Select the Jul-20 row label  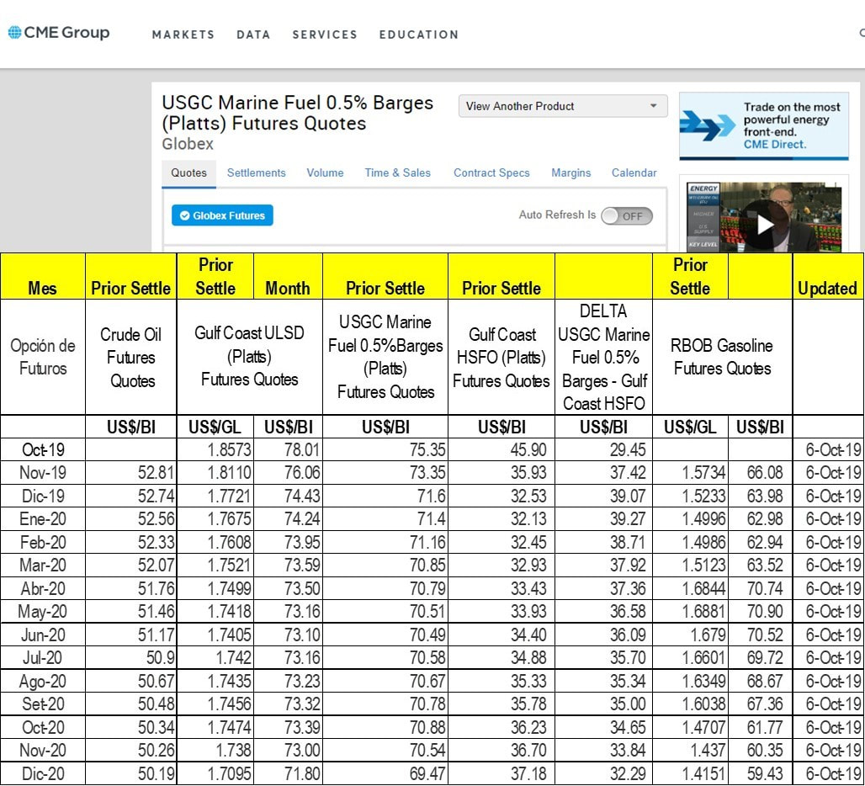pos(43,657)
